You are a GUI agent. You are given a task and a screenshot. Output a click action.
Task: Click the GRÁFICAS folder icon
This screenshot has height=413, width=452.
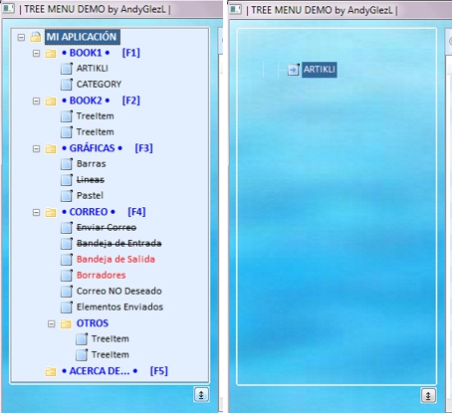51,148
